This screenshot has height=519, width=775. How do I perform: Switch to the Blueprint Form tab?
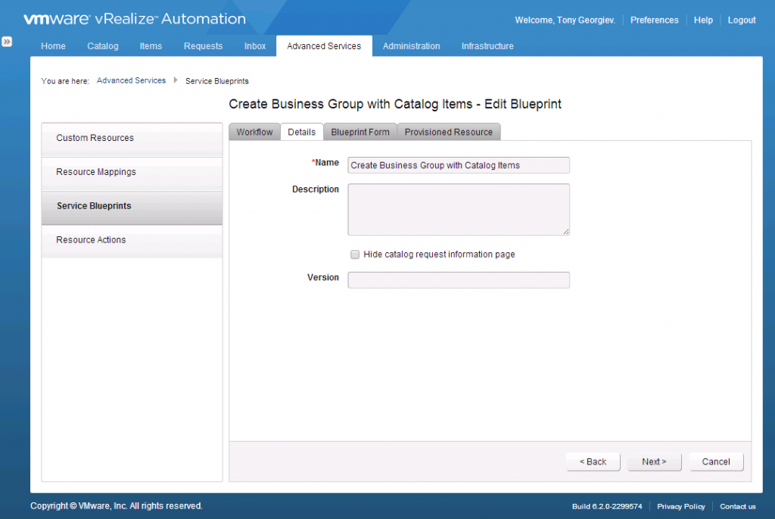pyautogui.click(x=360, y=132)
